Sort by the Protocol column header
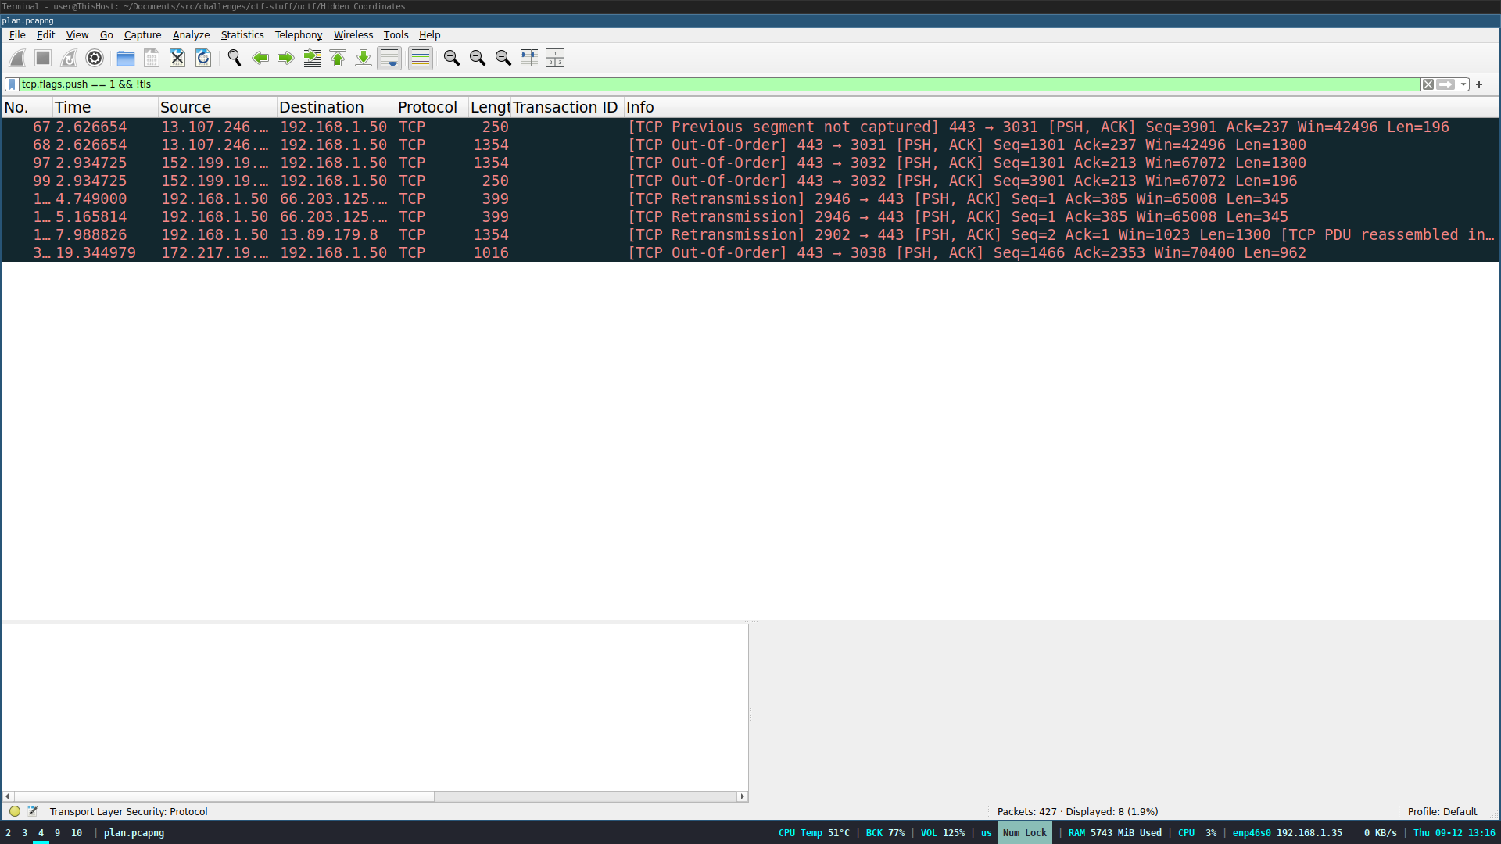This screenshot has height=844, width=1501. tap(432, 107)
